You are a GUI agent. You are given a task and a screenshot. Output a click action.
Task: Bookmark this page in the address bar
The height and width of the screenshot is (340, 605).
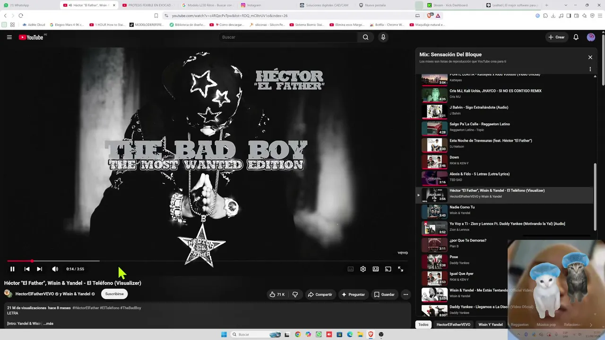tap(156, 16)
